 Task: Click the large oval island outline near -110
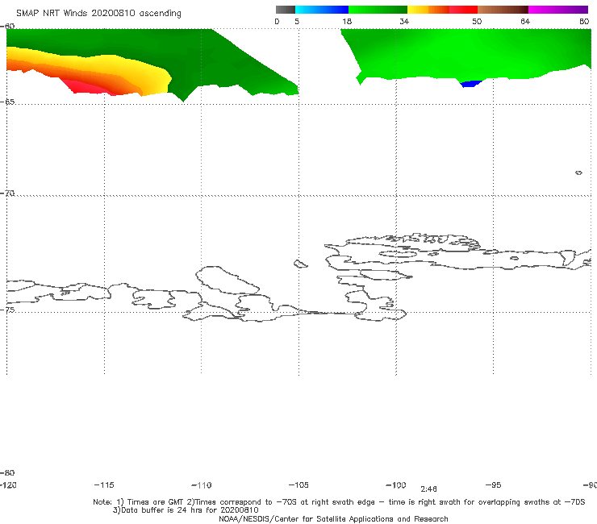[228, 280]
